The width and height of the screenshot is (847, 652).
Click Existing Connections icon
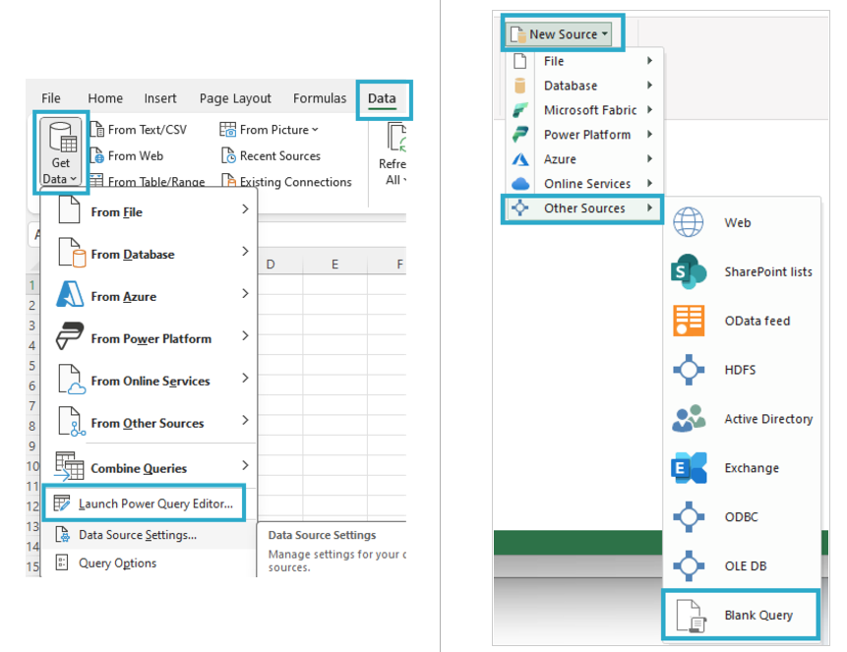(x=228, y=180)
